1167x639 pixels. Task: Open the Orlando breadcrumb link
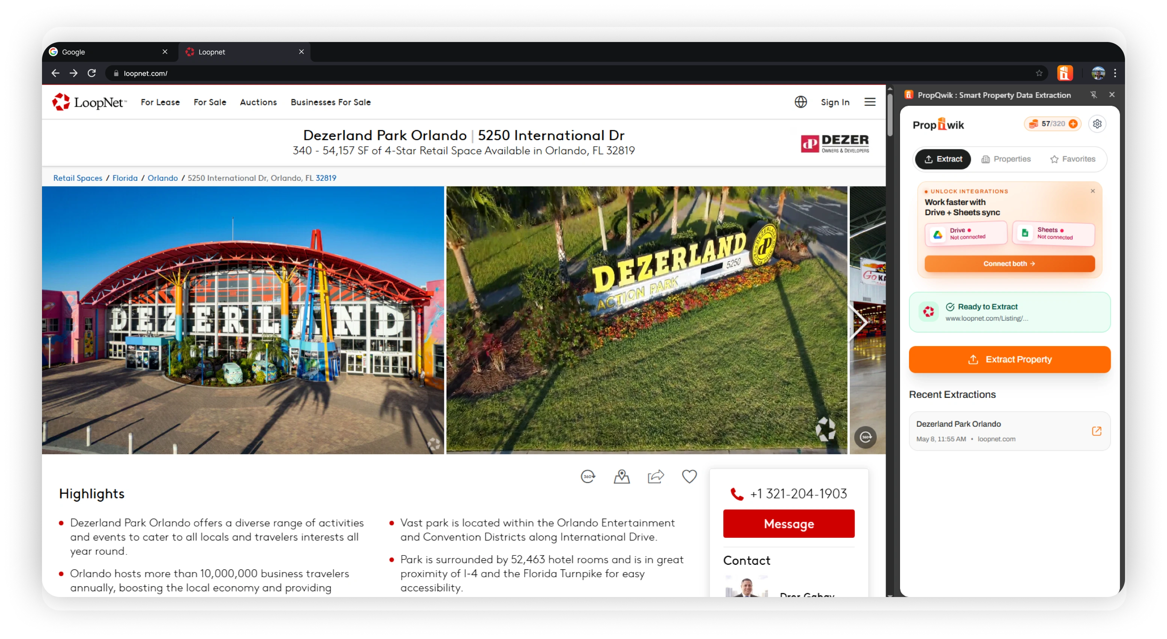click(x=163, y=178)
